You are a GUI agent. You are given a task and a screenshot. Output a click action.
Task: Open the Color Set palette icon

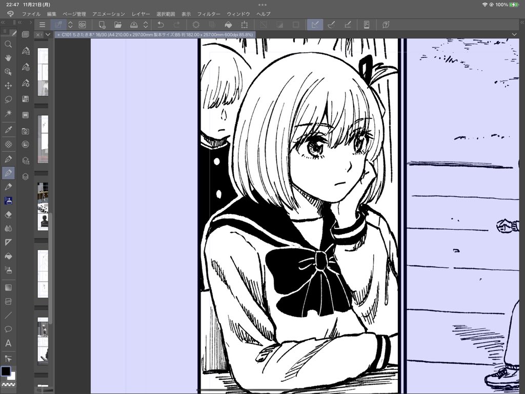point(26,99)
